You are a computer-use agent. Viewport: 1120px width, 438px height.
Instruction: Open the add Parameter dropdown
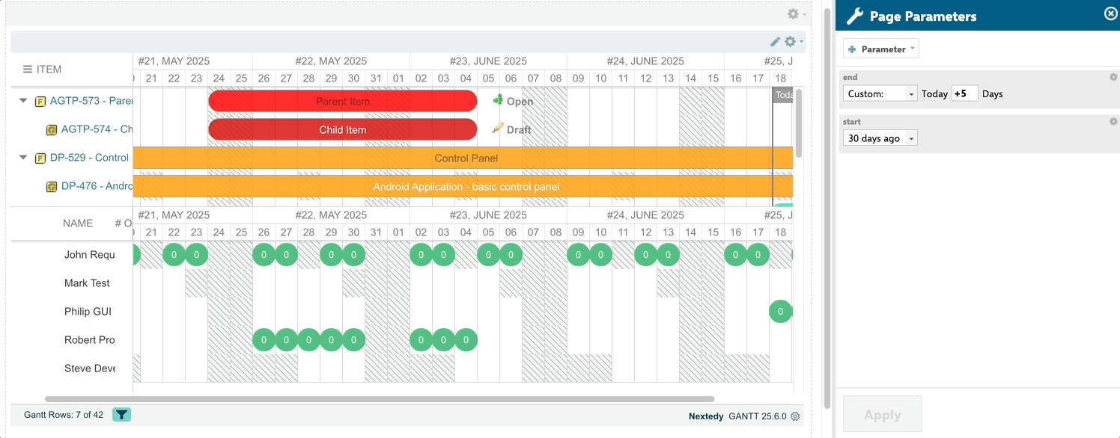coord(880,49)
